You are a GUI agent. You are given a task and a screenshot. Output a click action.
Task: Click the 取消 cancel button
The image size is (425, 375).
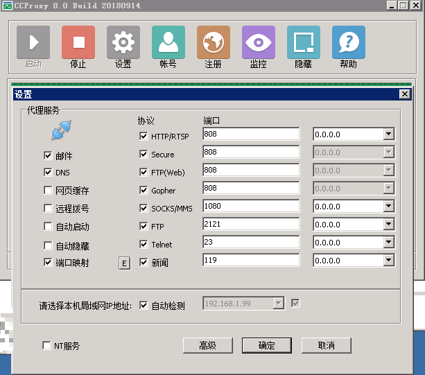[x=327, y=345]
